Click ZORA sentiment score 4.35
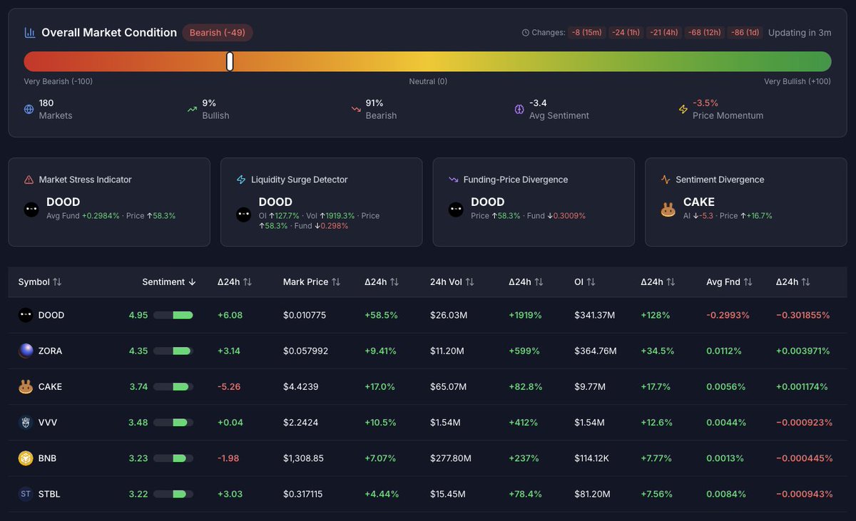 coord(138,351)
